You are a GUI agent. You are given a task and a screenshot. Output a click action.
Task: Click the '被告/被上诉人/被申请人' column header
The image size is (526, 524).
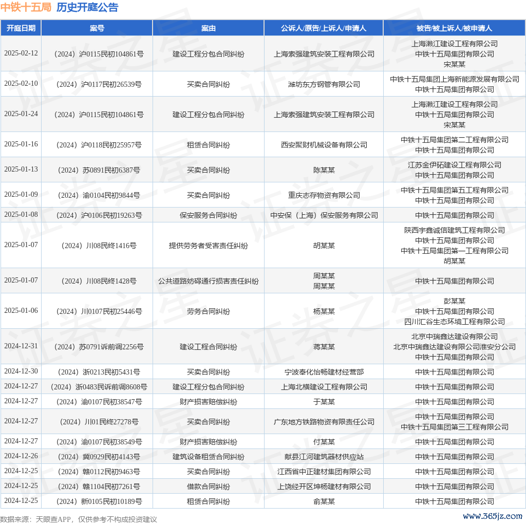[x=454, y=28]
